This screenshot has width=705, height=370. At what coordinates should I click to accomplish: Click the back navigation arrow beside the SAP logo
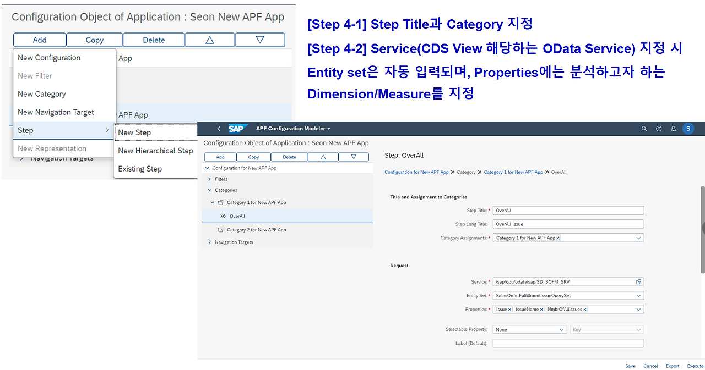point(218,128)
